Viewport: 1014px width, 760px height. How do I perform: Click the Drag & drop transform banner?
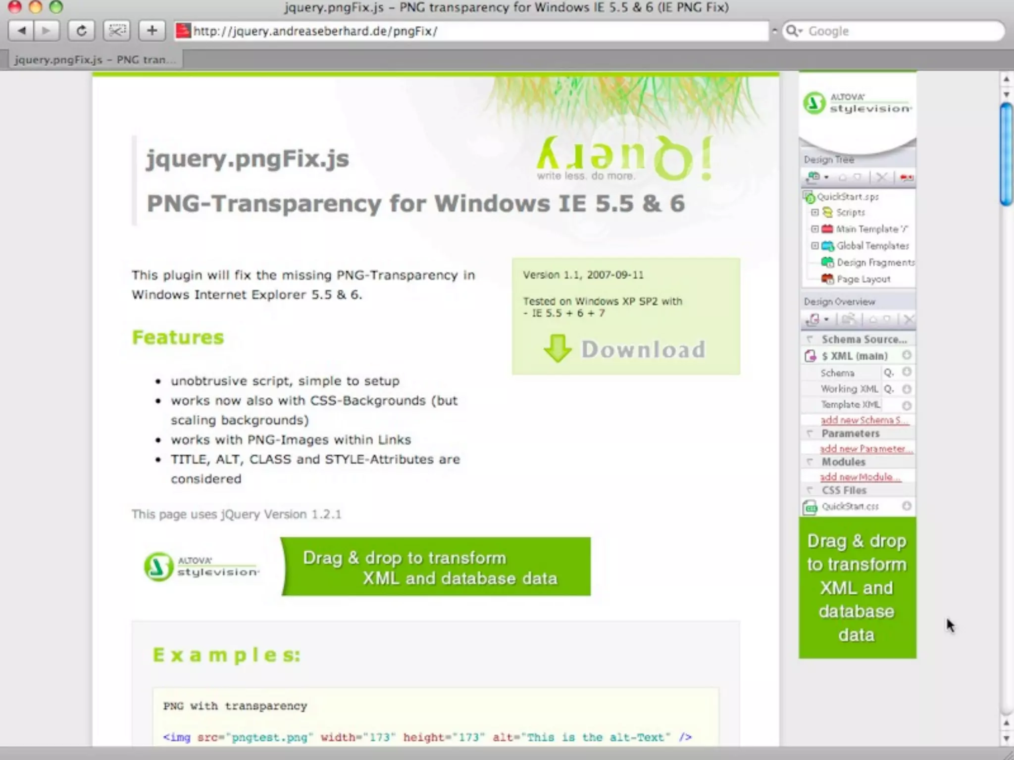pos(435,567)
